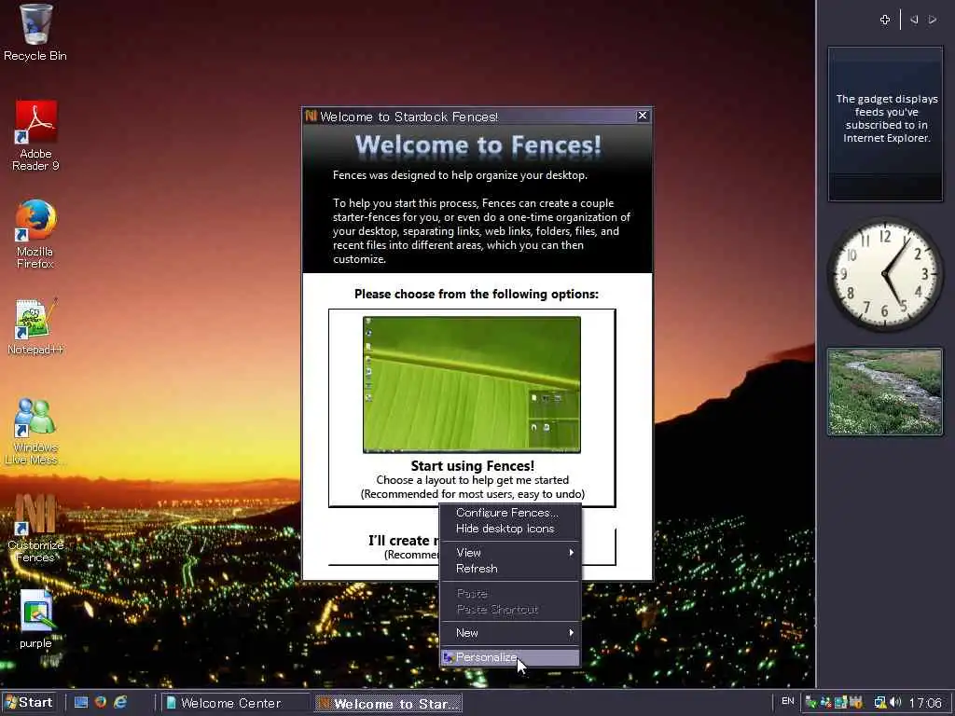
Task: Click the Safely Remove Hardware tray icon
Action: tap(811, 702)
